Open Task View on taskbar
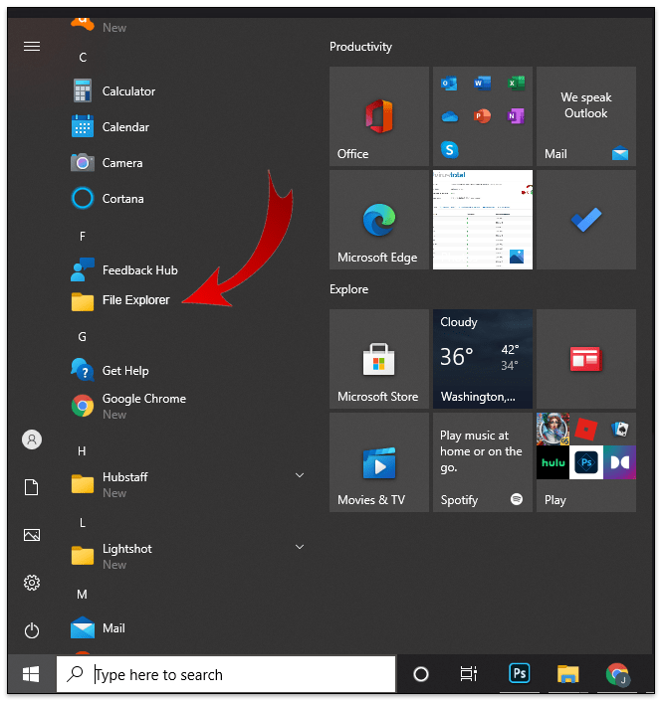Screen dimensions: 663x702 click(x=469, y=674)
